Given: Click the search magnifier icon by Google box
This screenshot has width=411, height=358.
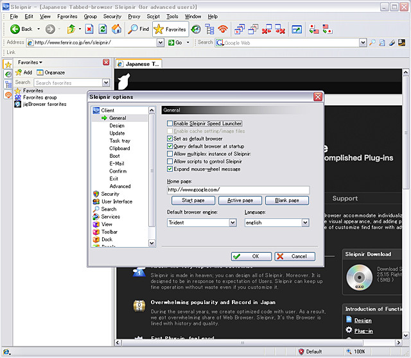Looking at the screenshot, I should (372, 42).
